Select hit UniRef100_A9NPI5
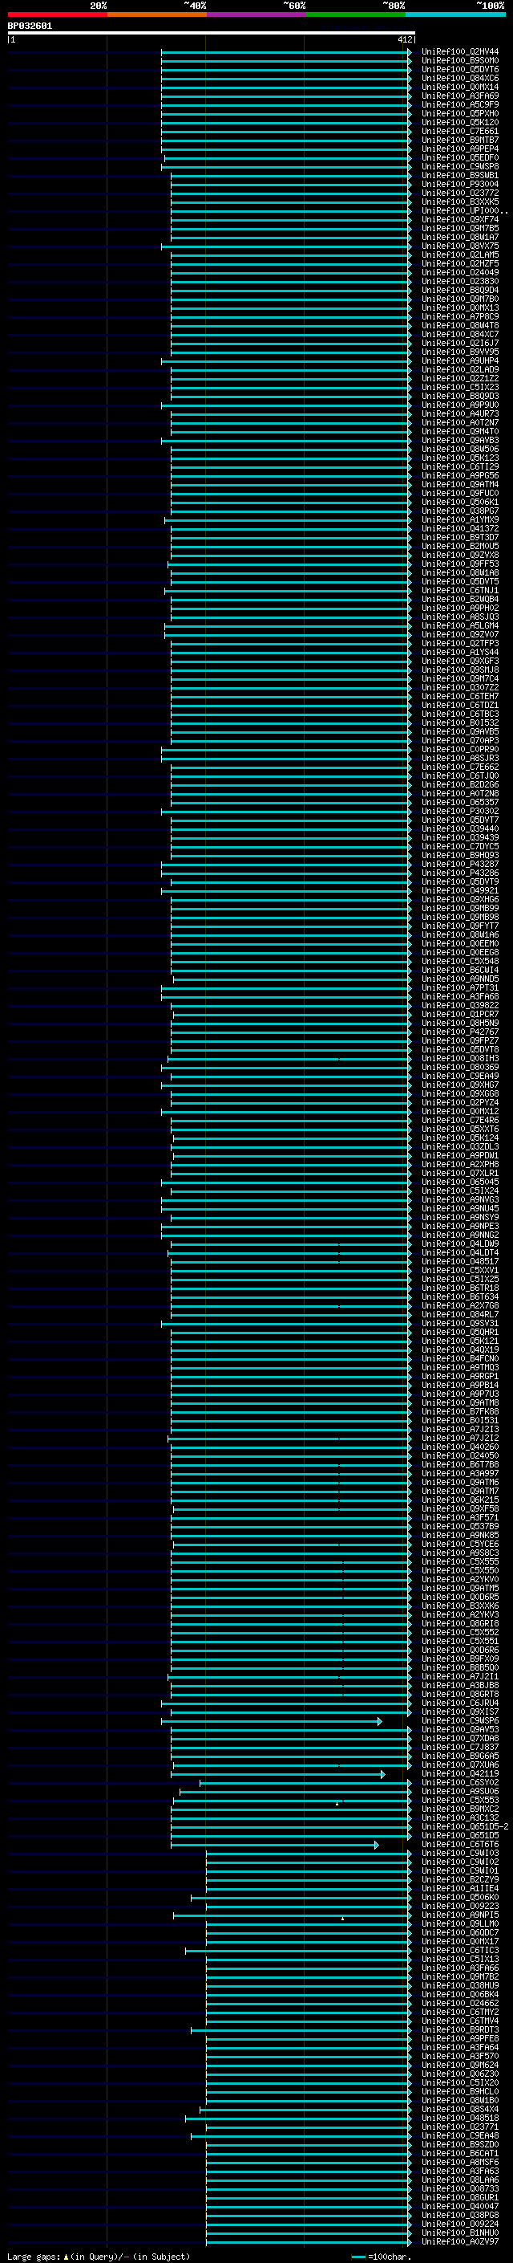 pos(460,1915)
